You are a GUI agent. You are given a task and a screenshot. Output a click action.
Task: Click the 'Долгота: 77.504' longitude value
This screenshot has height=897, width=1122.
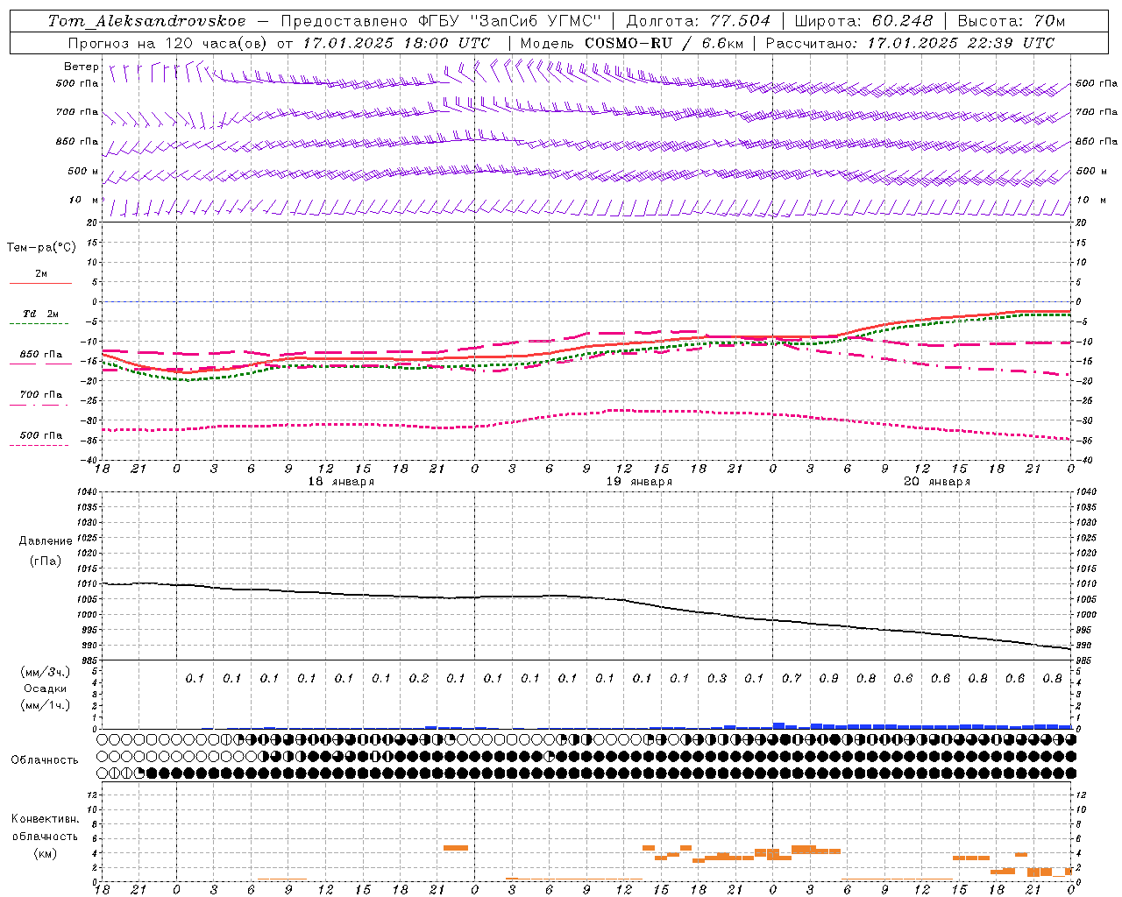pyautogui.click(x=699, y=21)
